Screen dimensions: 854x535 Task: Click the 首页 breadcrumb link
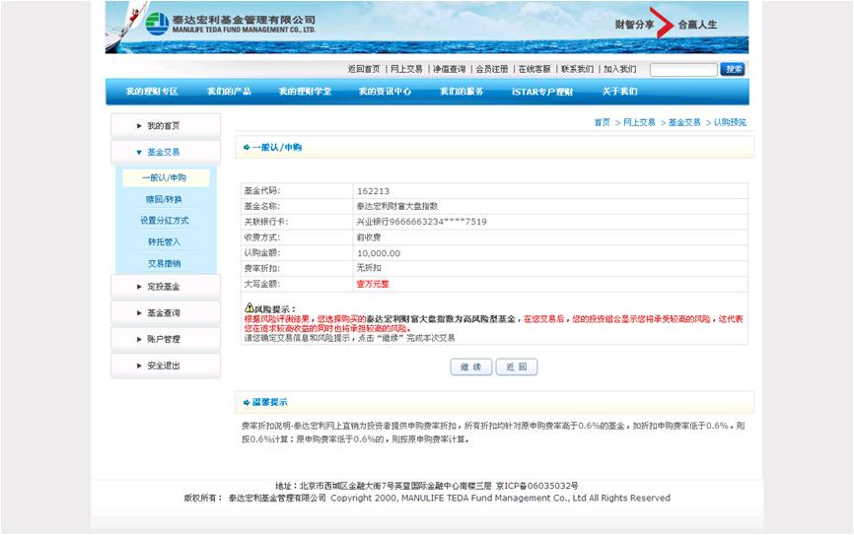[602, 122]
